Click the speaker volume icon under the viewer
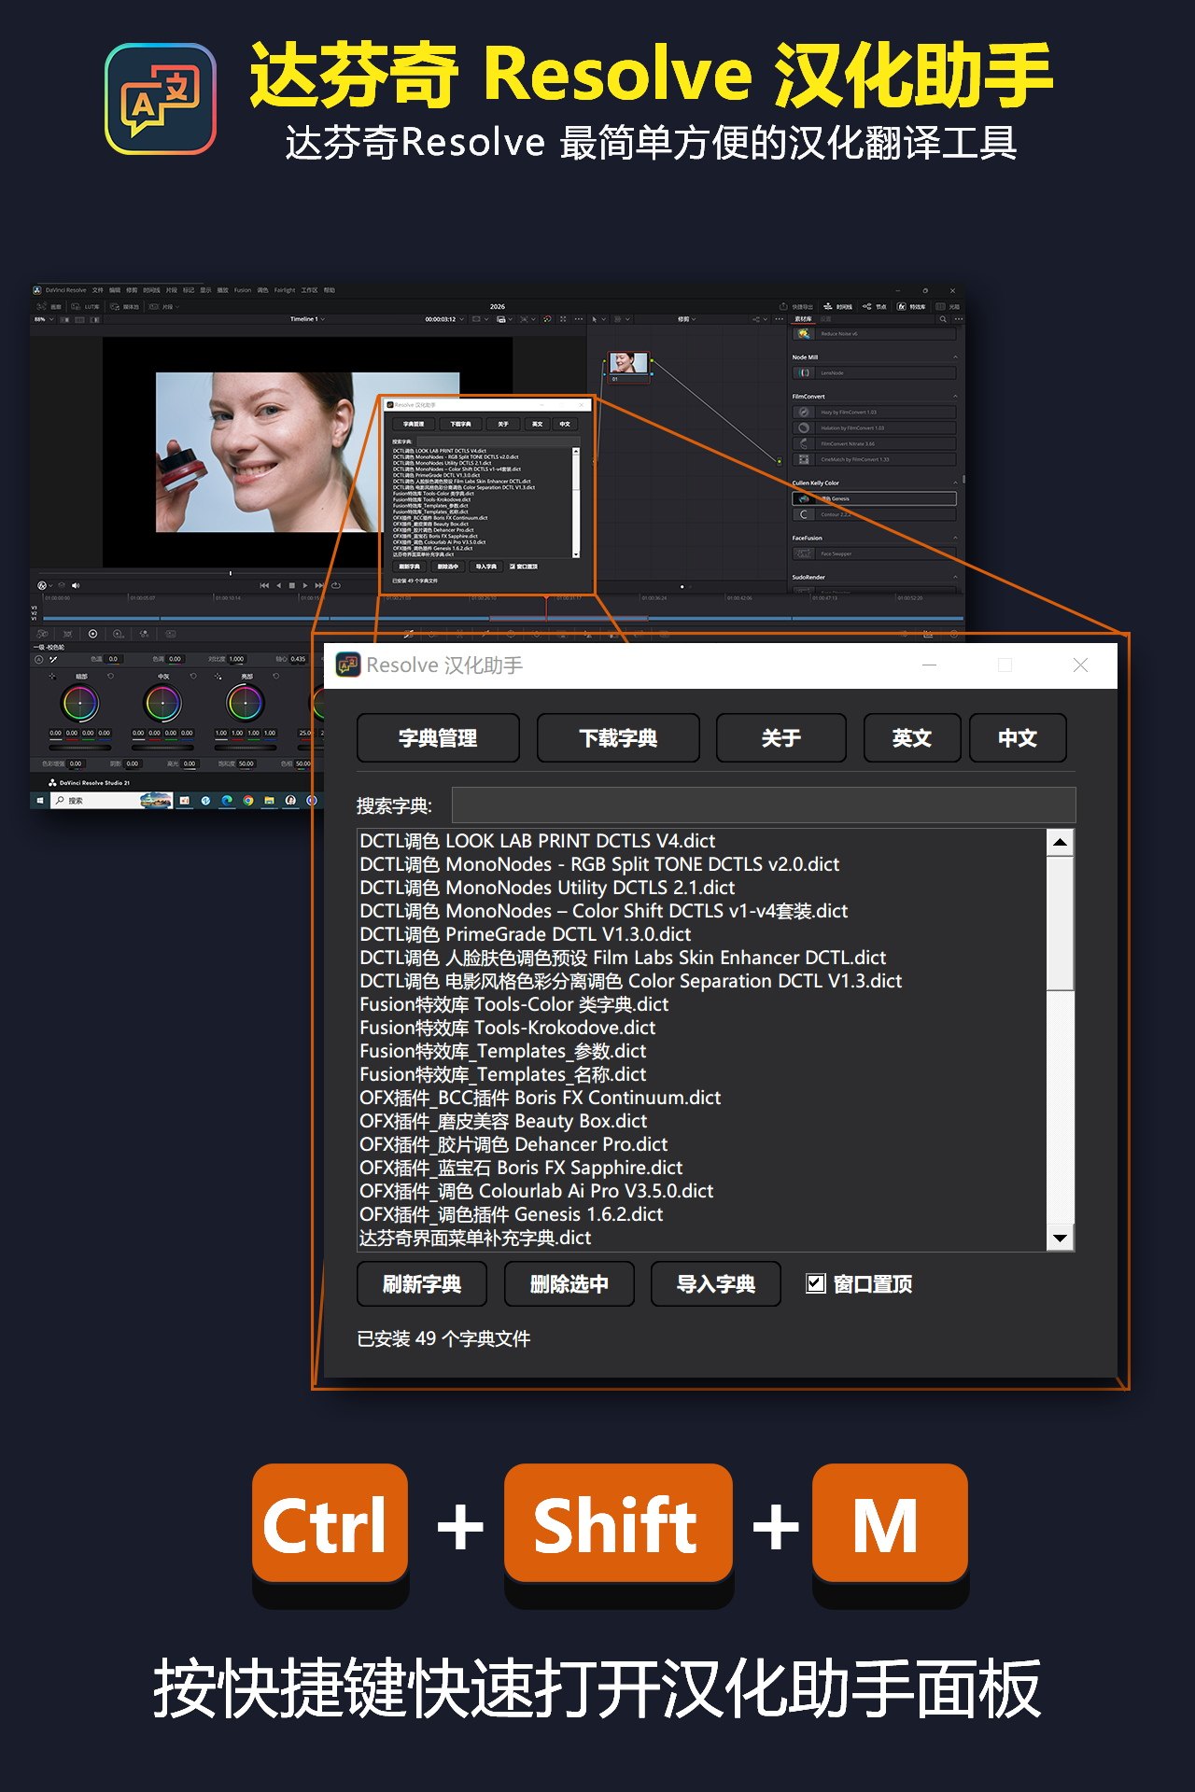Image resolution: width=1195 pixels, height=1792 pixels. pos(75,585)
